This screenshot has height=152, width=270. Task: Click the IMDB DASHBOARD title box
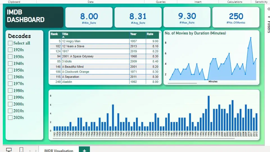[34, 17]
